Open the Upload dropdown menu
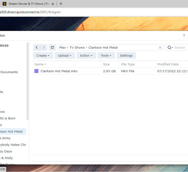Image resolution: width=188 pixels, height=172 pixels. (x=65, y=55)
